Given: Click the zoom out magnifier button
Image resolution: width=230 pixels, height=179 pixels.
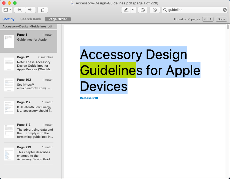Looking at the screenshot, I should point(20,10).
